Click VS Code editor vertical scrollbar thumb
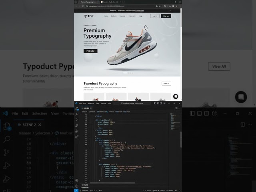The height and width of the screenshot is (192, 256). [x=181, y=140]
